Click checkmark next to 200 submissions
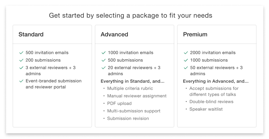 21,60
